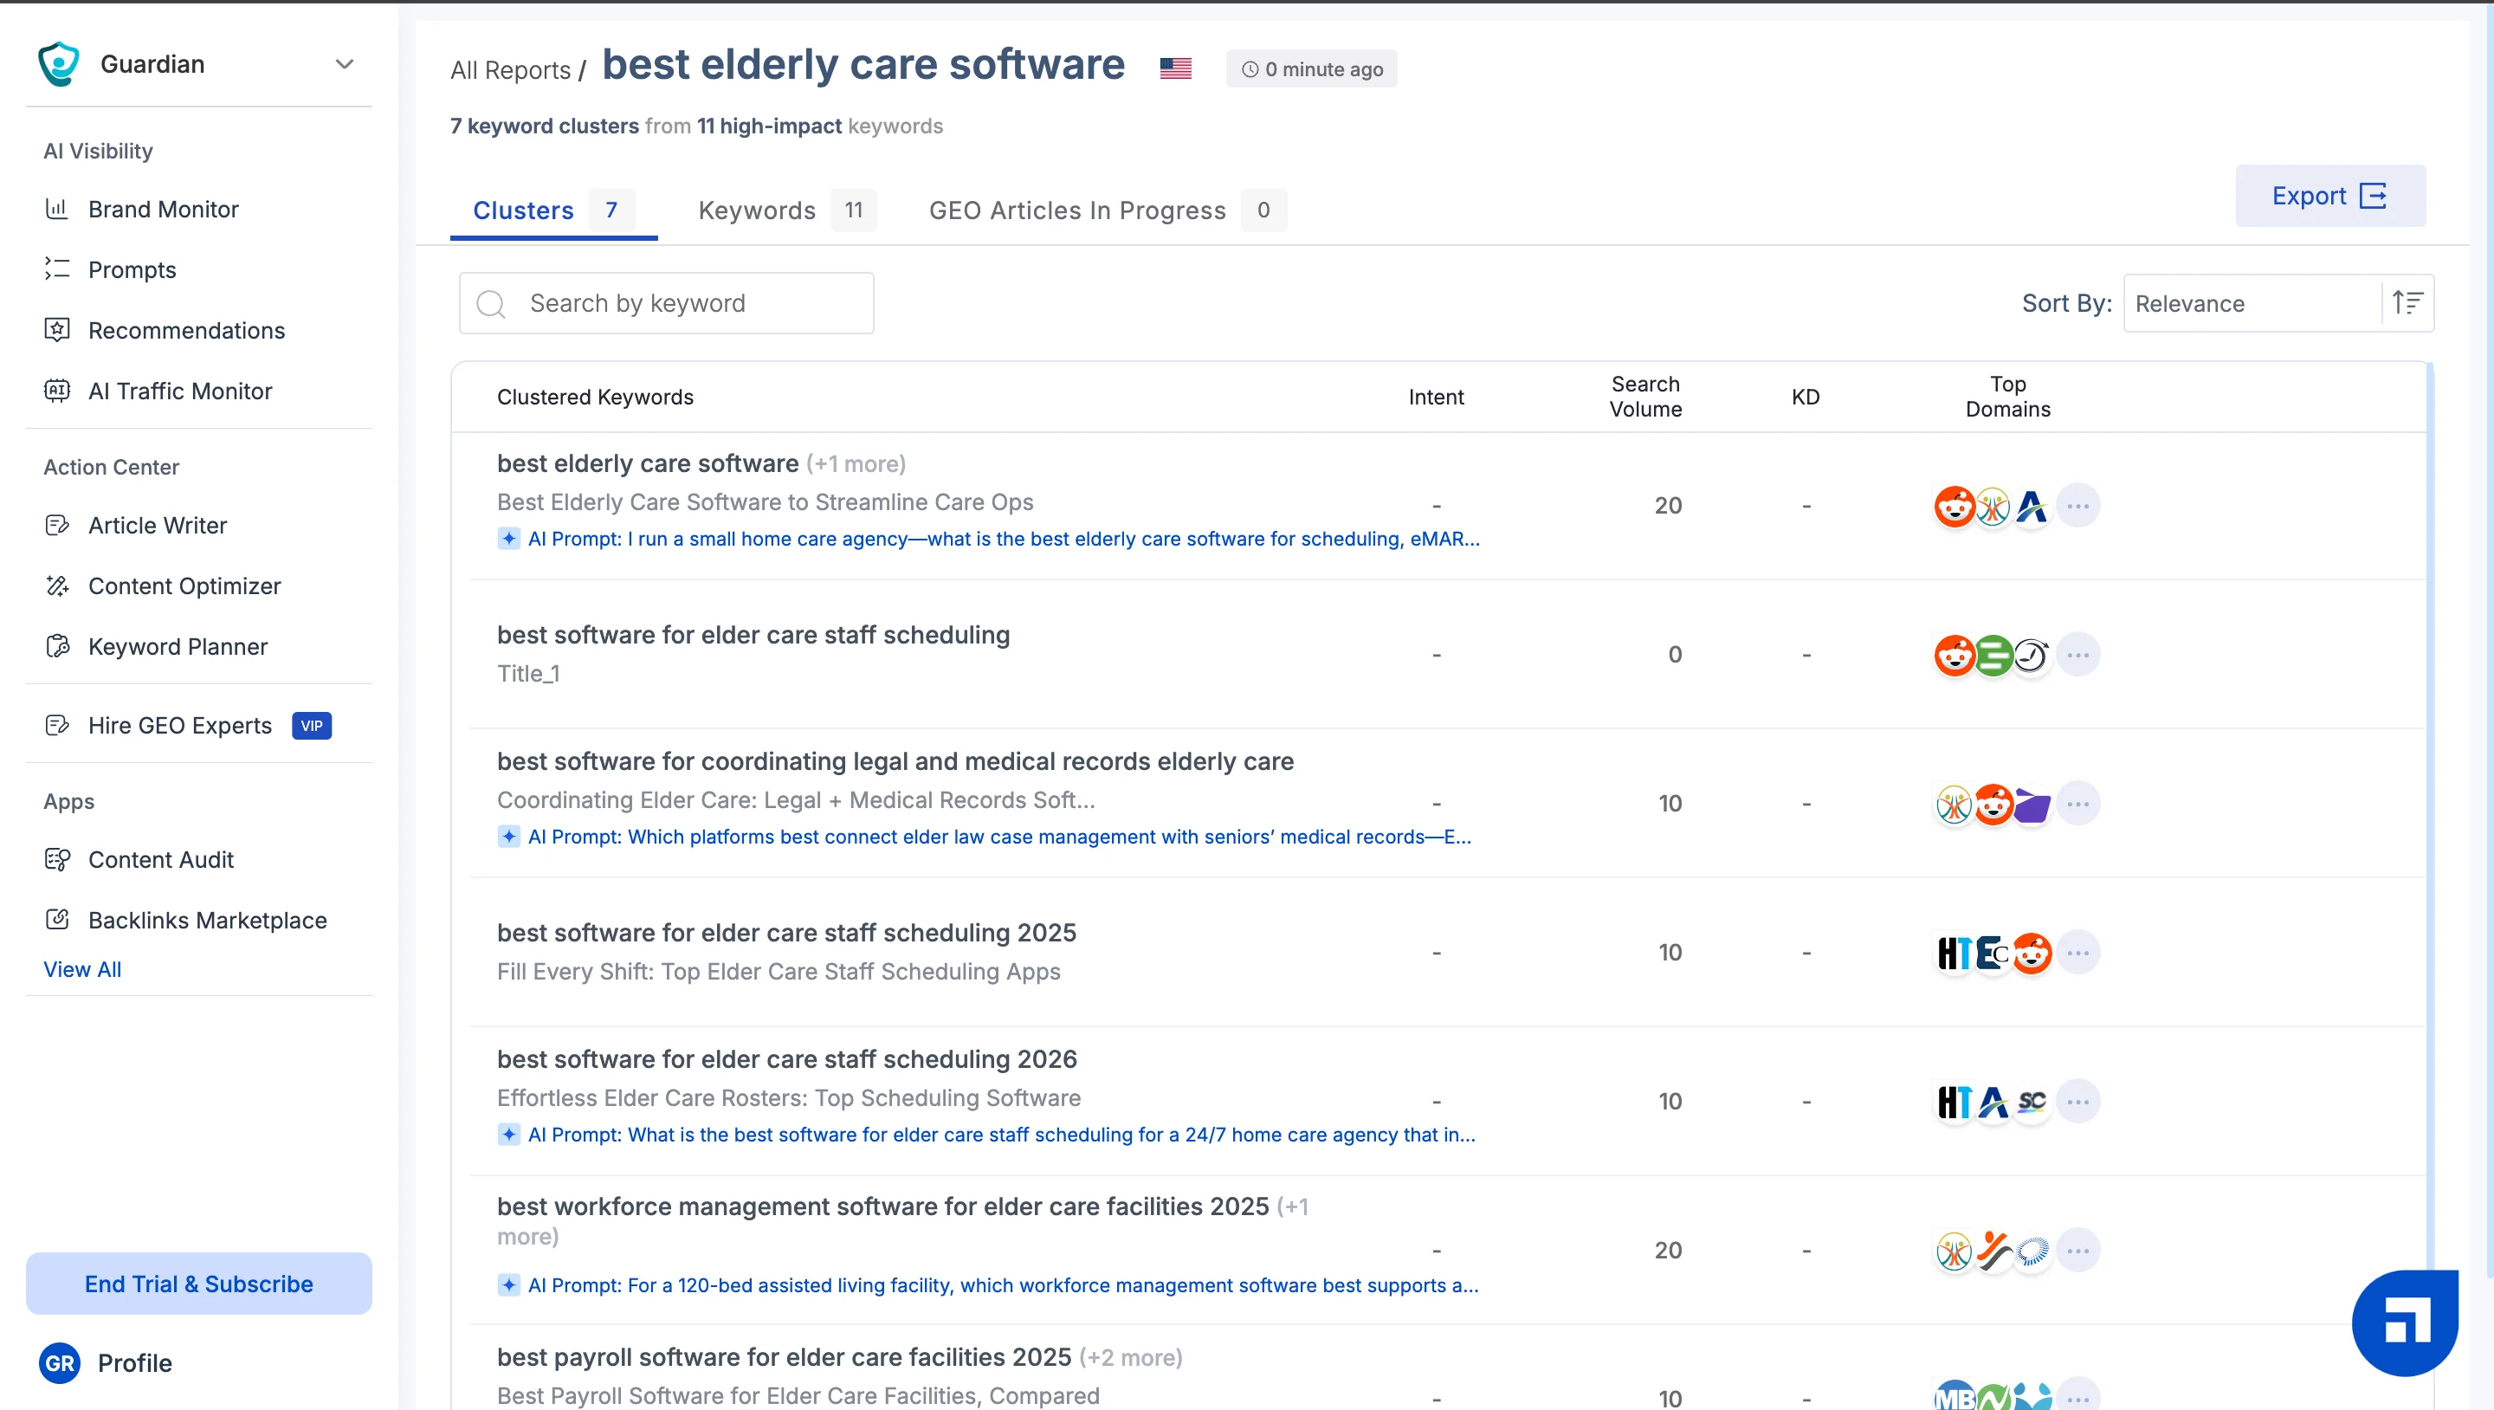This screenshot has width=2494, height=1410.
Task: Open cluster best software for elder care staff scheduling
Action: 753,634
